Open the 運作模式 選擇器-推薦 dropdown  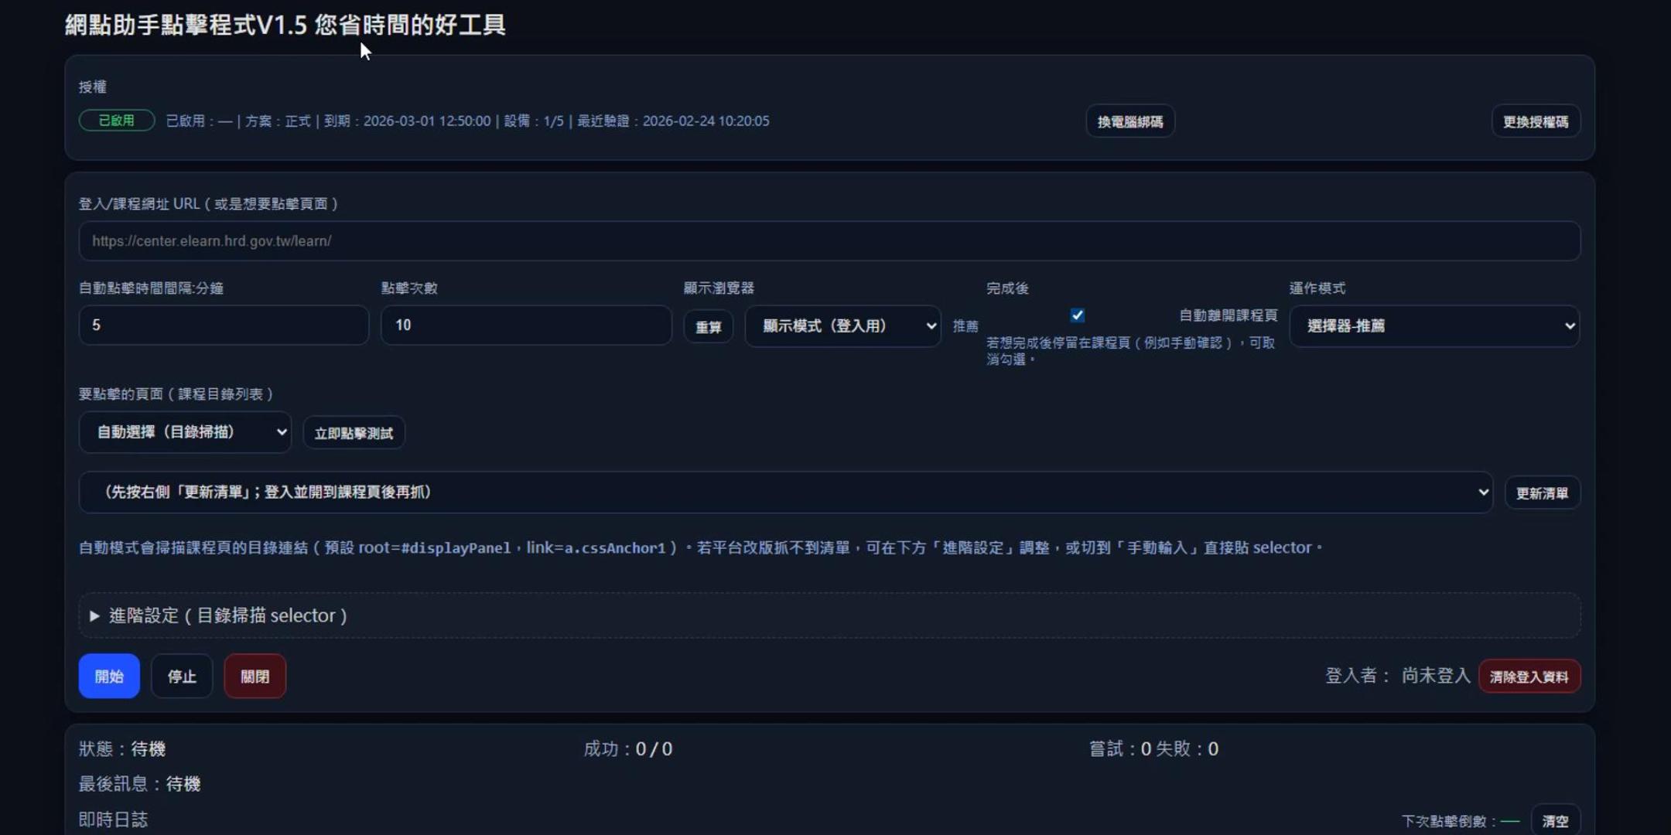[x=1434, y=326]
